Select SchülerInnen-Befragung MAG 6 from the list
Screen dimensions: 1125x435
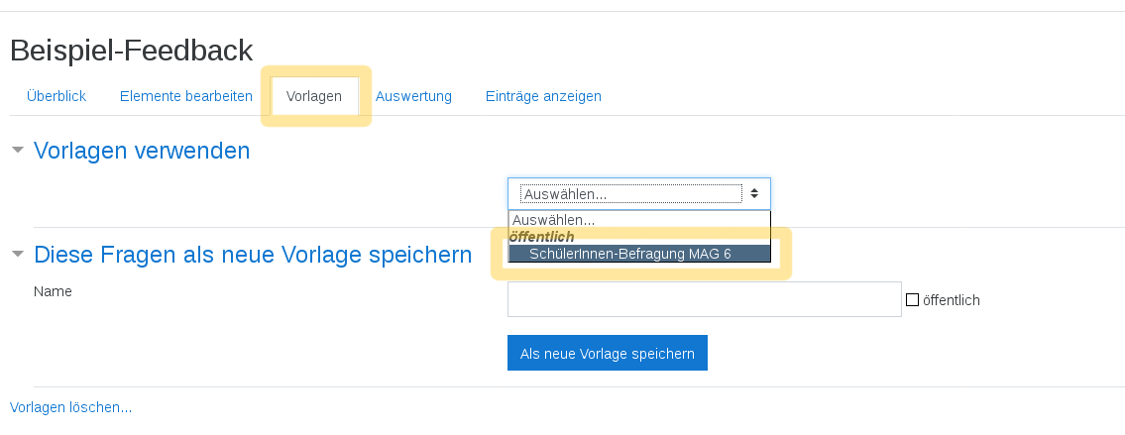coord(630,254)
